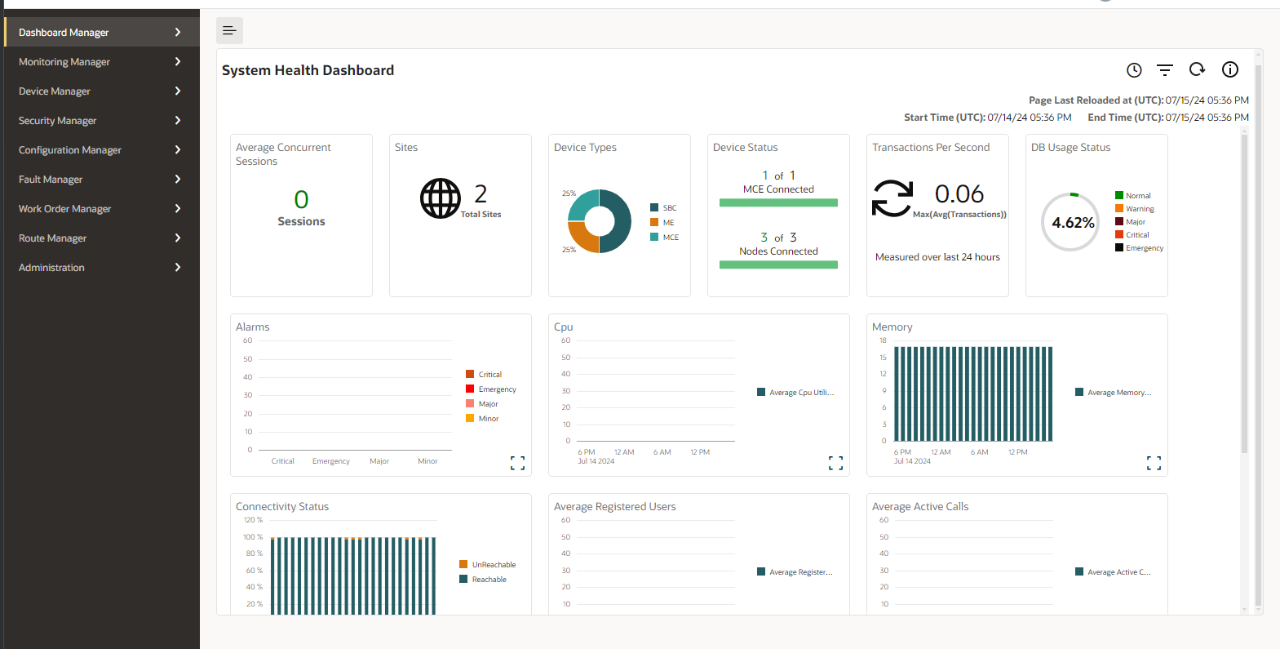Expand Device Manager chevron

click(178, 91)
